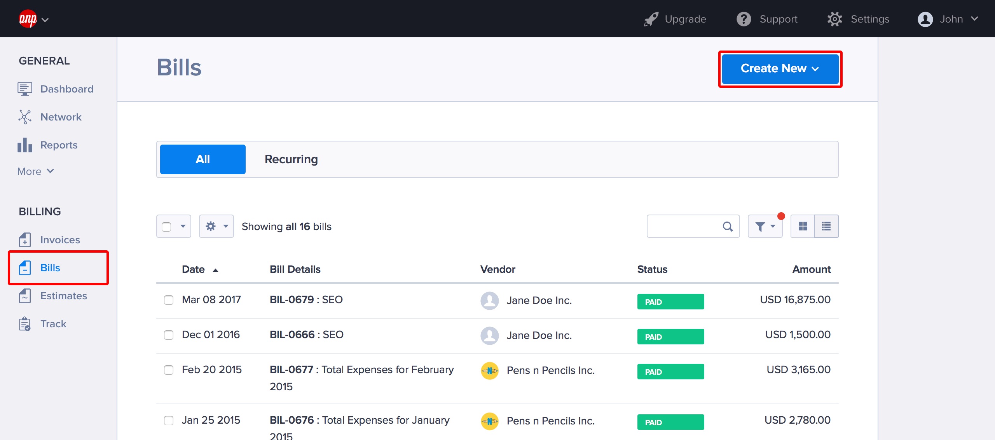The image size is (995, 440).
Task: Go to Invoices in Billing section
Action: click(x=60, y=240)
